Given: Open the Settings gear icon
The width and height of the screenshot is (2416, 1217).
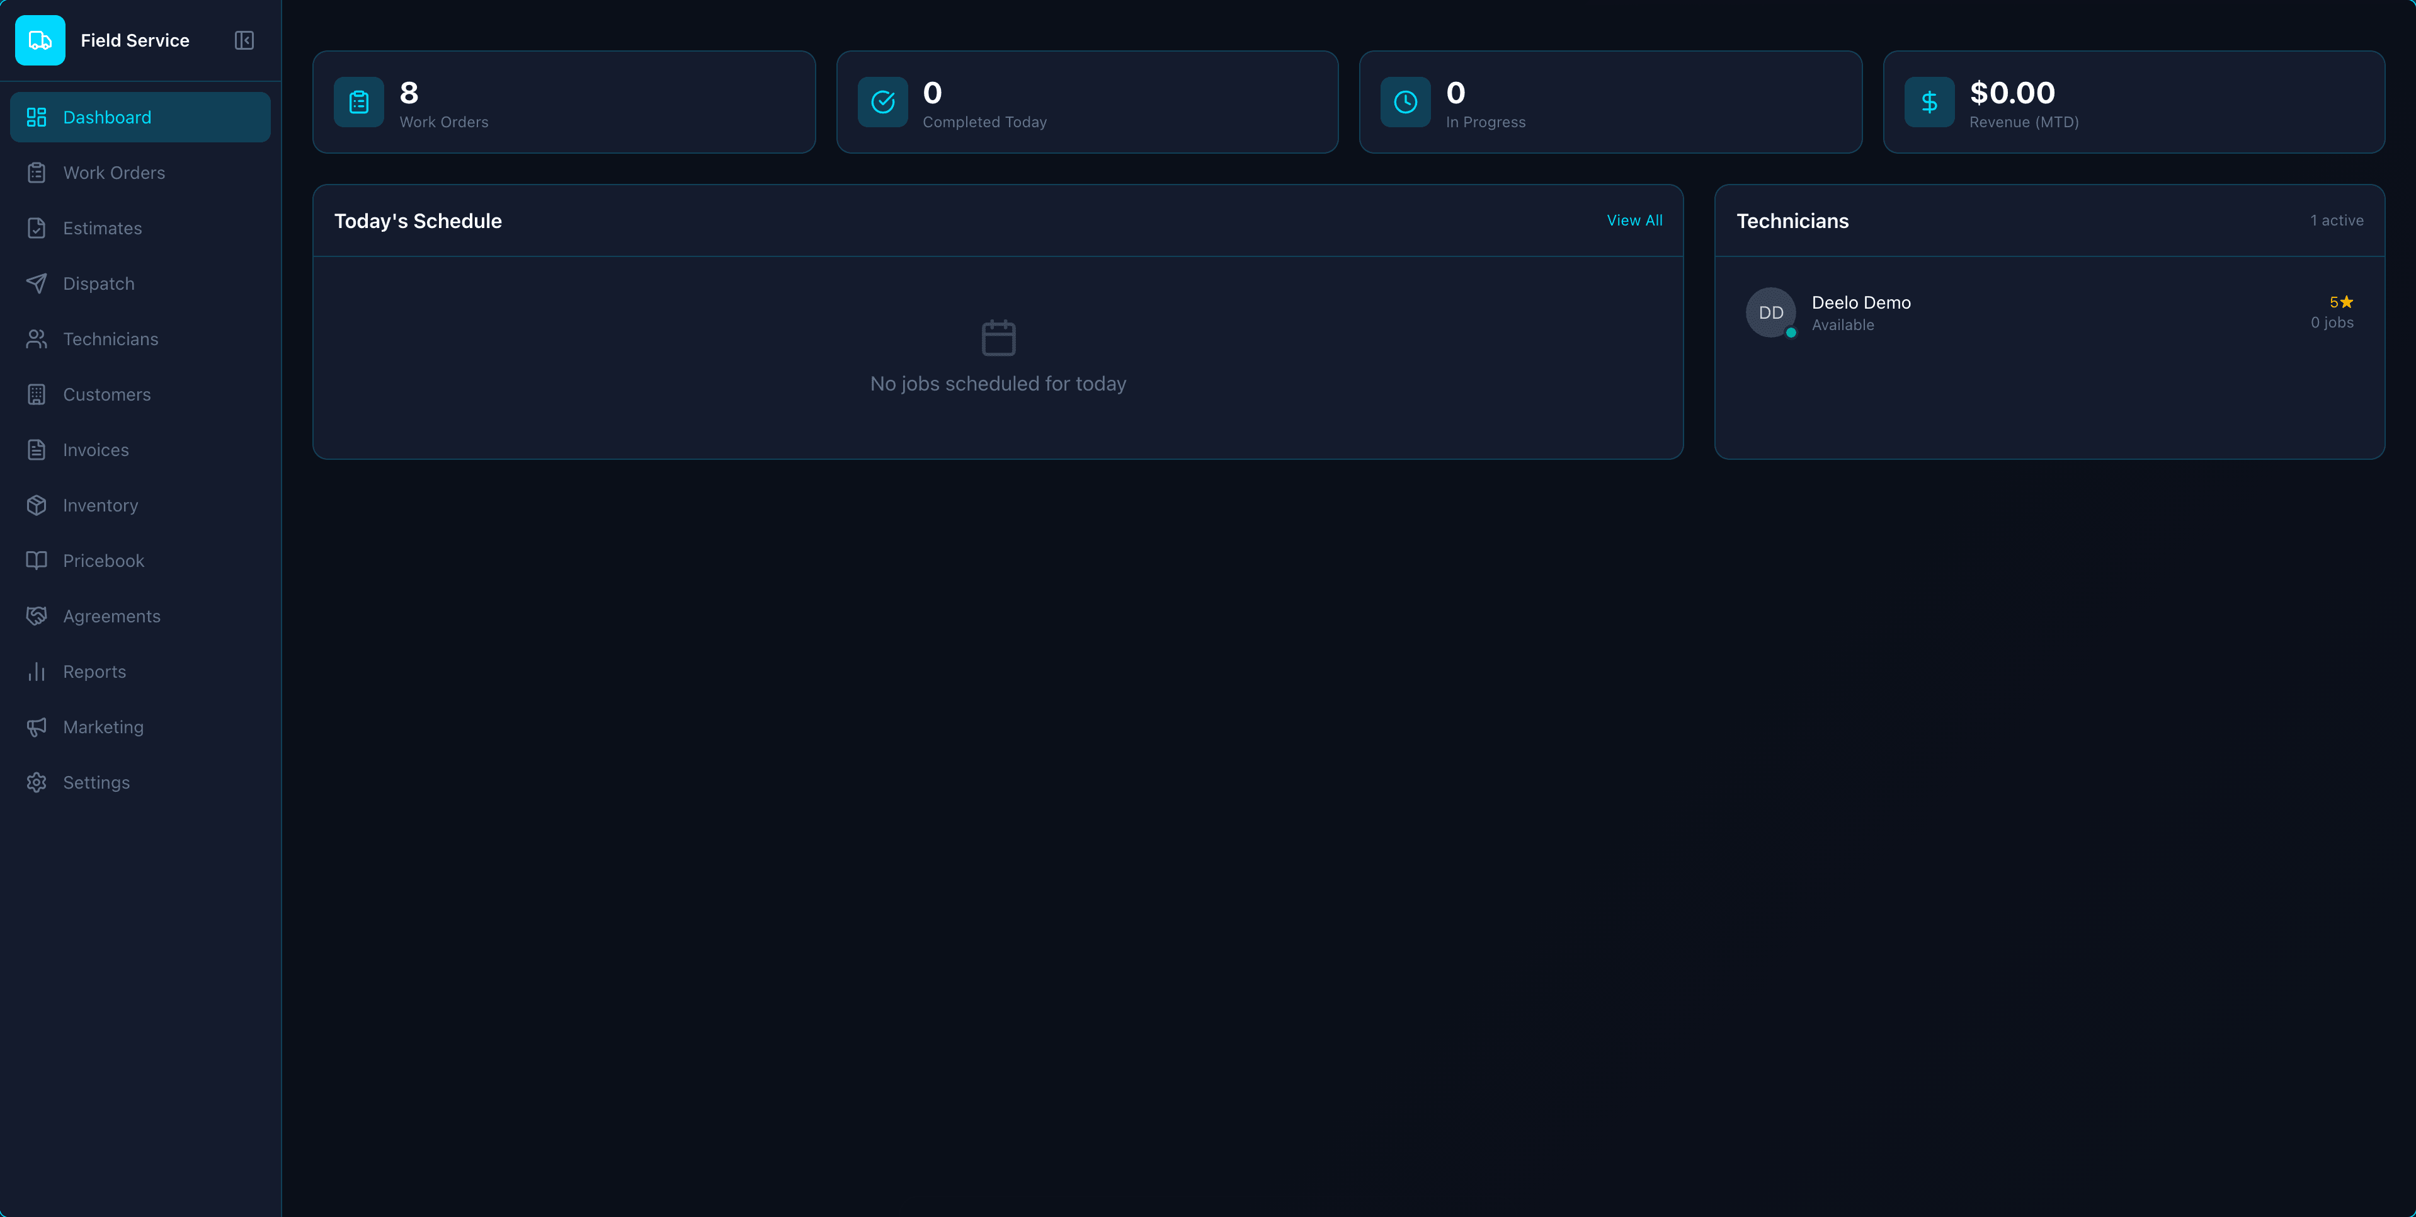Looking at the screenshot, I should coord(37,782).
